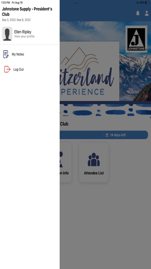This screenshot has width=151, height=269.
Task: Tap the red Log Out icon
Action: [7, 69]
